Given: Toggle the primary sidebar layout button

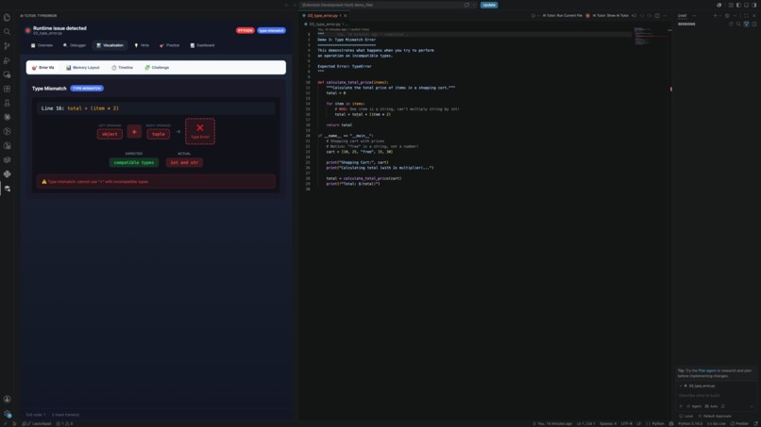Looking at the screenshot, I should (x=738, y=5).
